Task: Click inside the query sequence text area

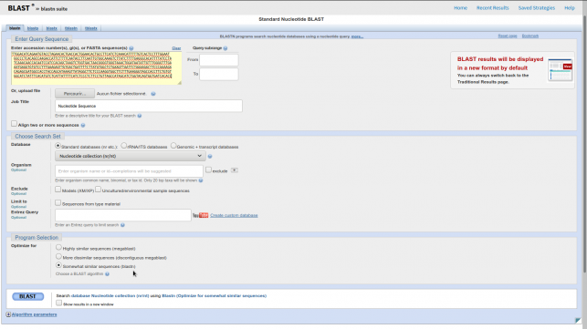Action: point(96,68)
